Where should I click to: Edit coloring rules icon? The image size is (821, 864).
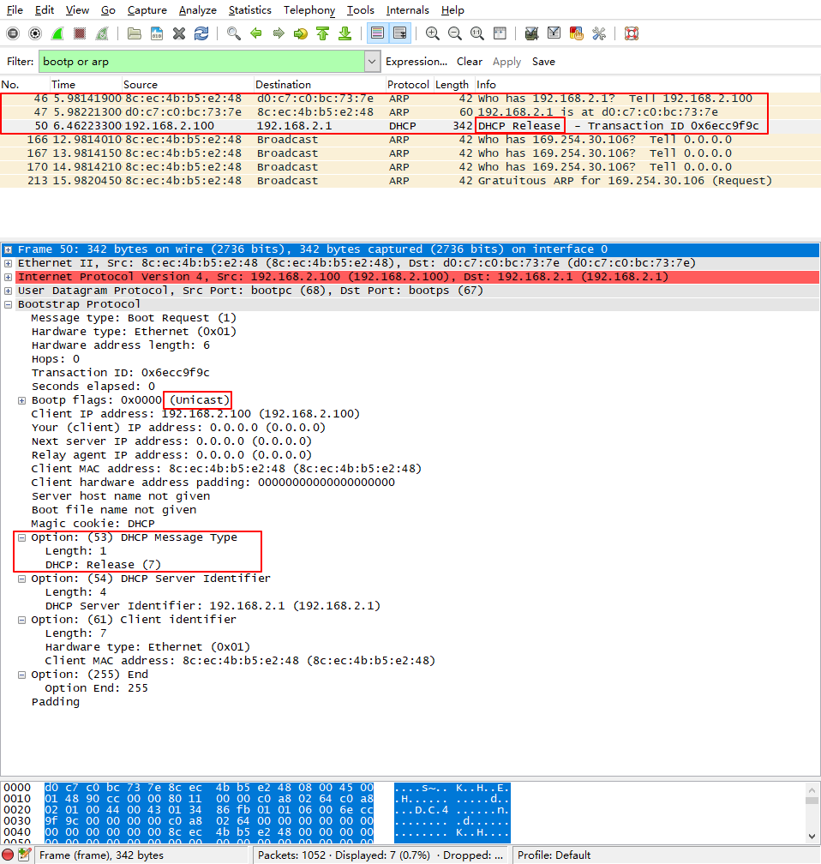[577, 33]
